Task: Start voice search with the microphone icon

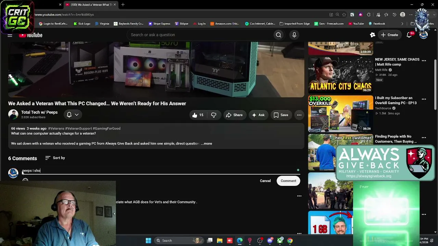Action: [294, 35]
